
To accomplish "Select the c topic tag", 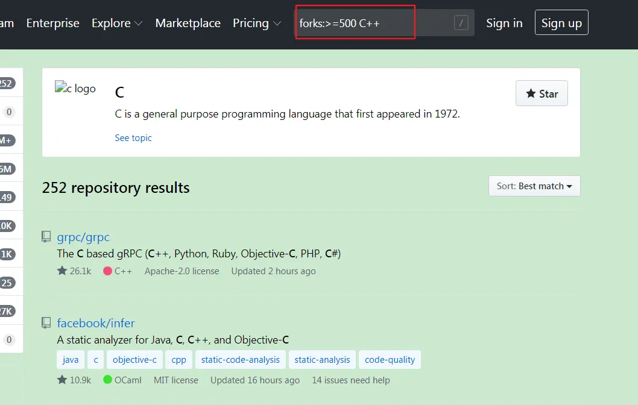I will click(96, 359).
